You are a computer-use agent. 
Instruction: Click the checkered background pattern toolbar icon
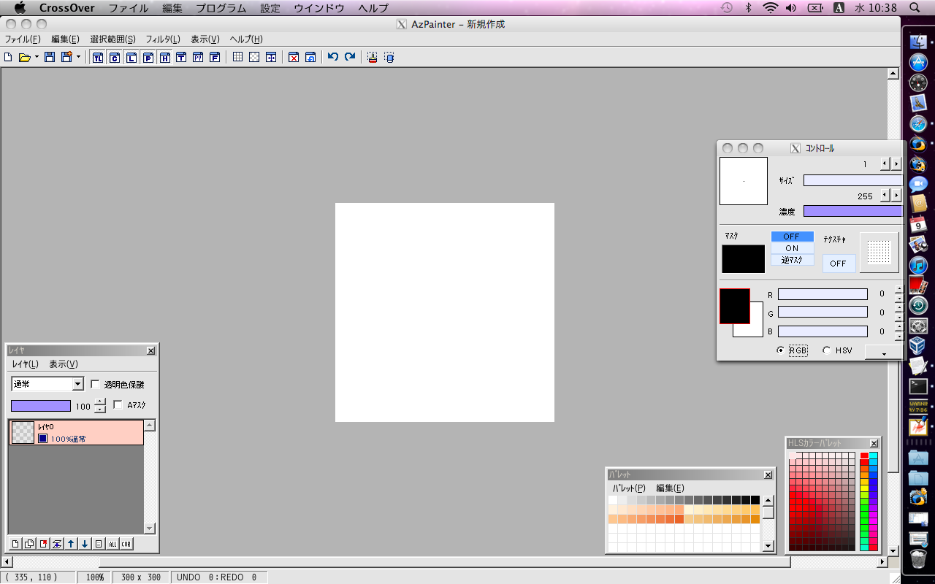[253, 56]
